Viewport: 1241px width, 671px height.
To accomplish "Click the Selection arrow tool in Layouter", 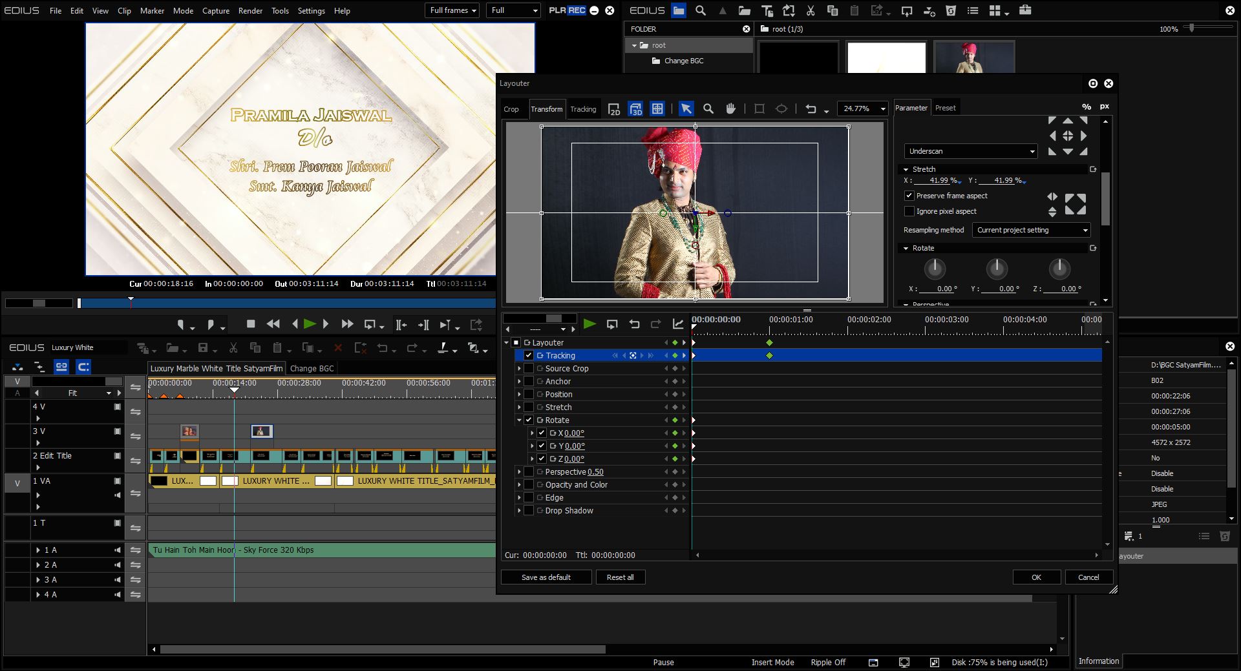I will click(x=686, y=109).
